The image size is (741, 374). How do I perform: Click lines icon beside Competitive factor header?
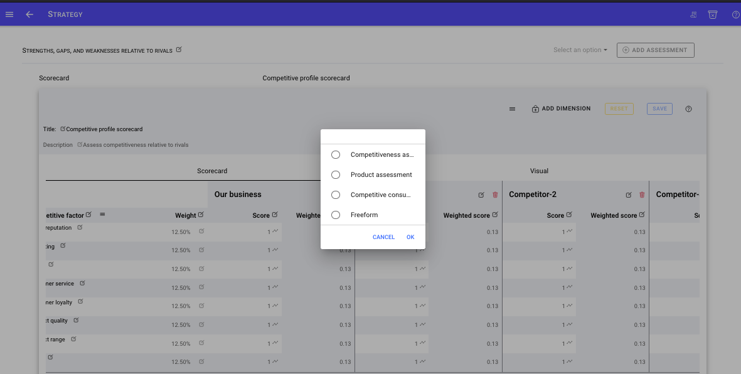102,215
